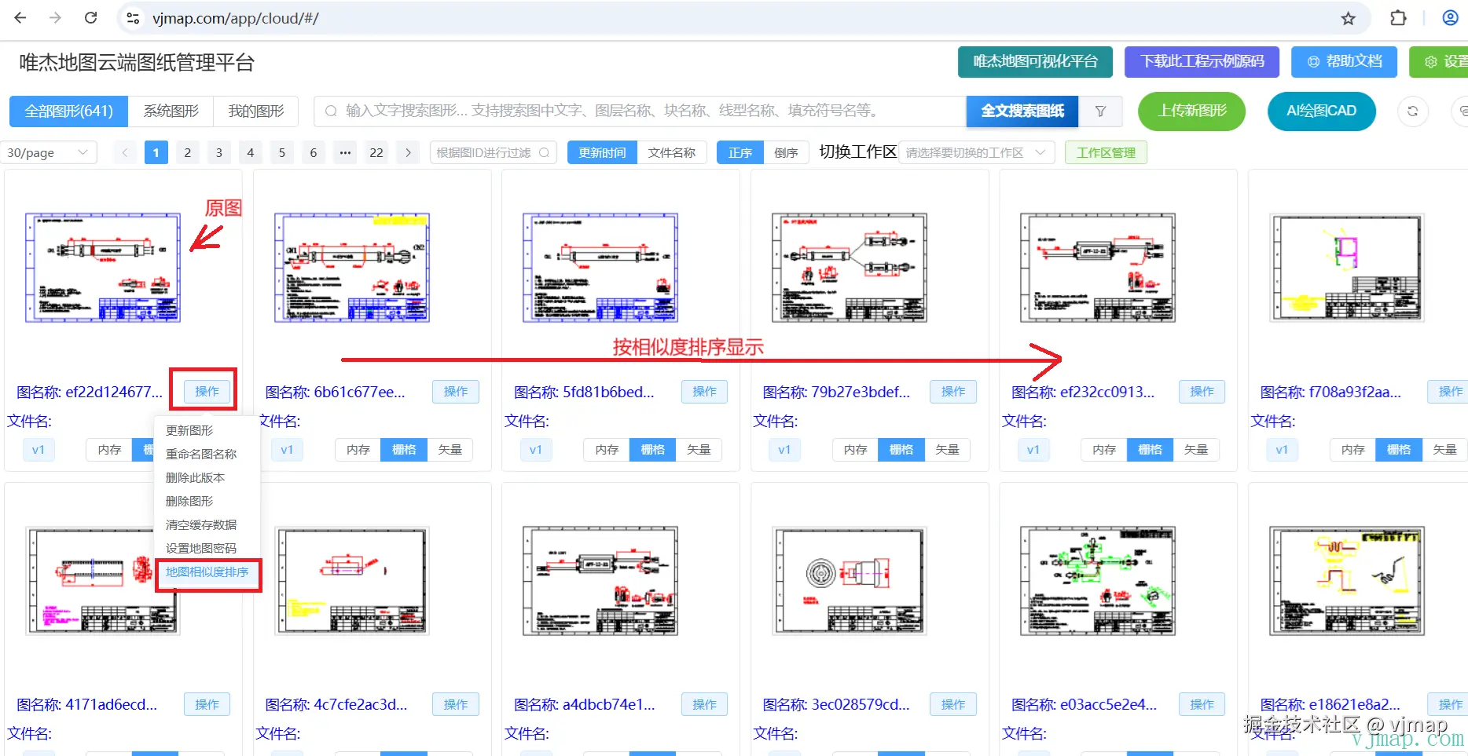This screenshot has height=756, width=1468.
Task: Open 操作 menu for map a4dbcb74e1
Action: (705, 704)
